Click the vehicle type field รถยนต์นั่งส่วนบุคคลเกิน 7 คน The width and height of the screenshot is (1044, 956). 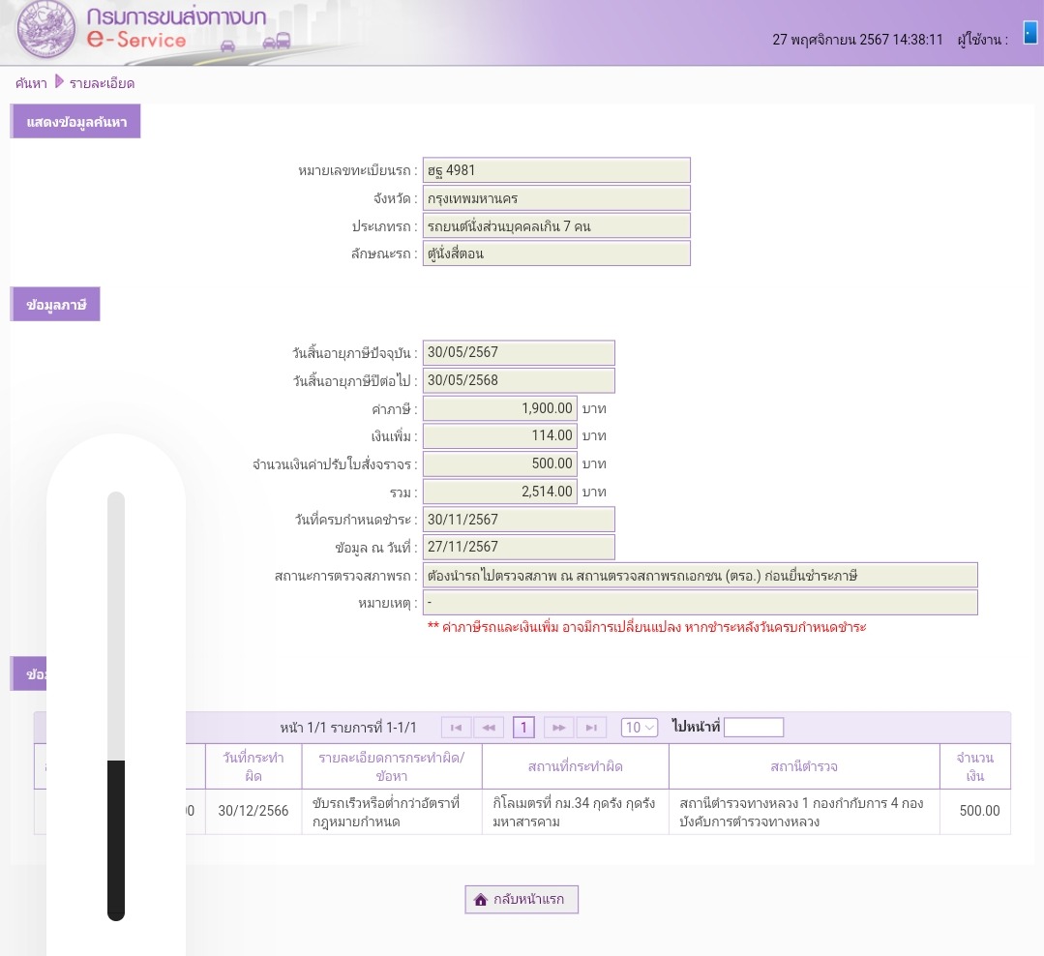556,225
